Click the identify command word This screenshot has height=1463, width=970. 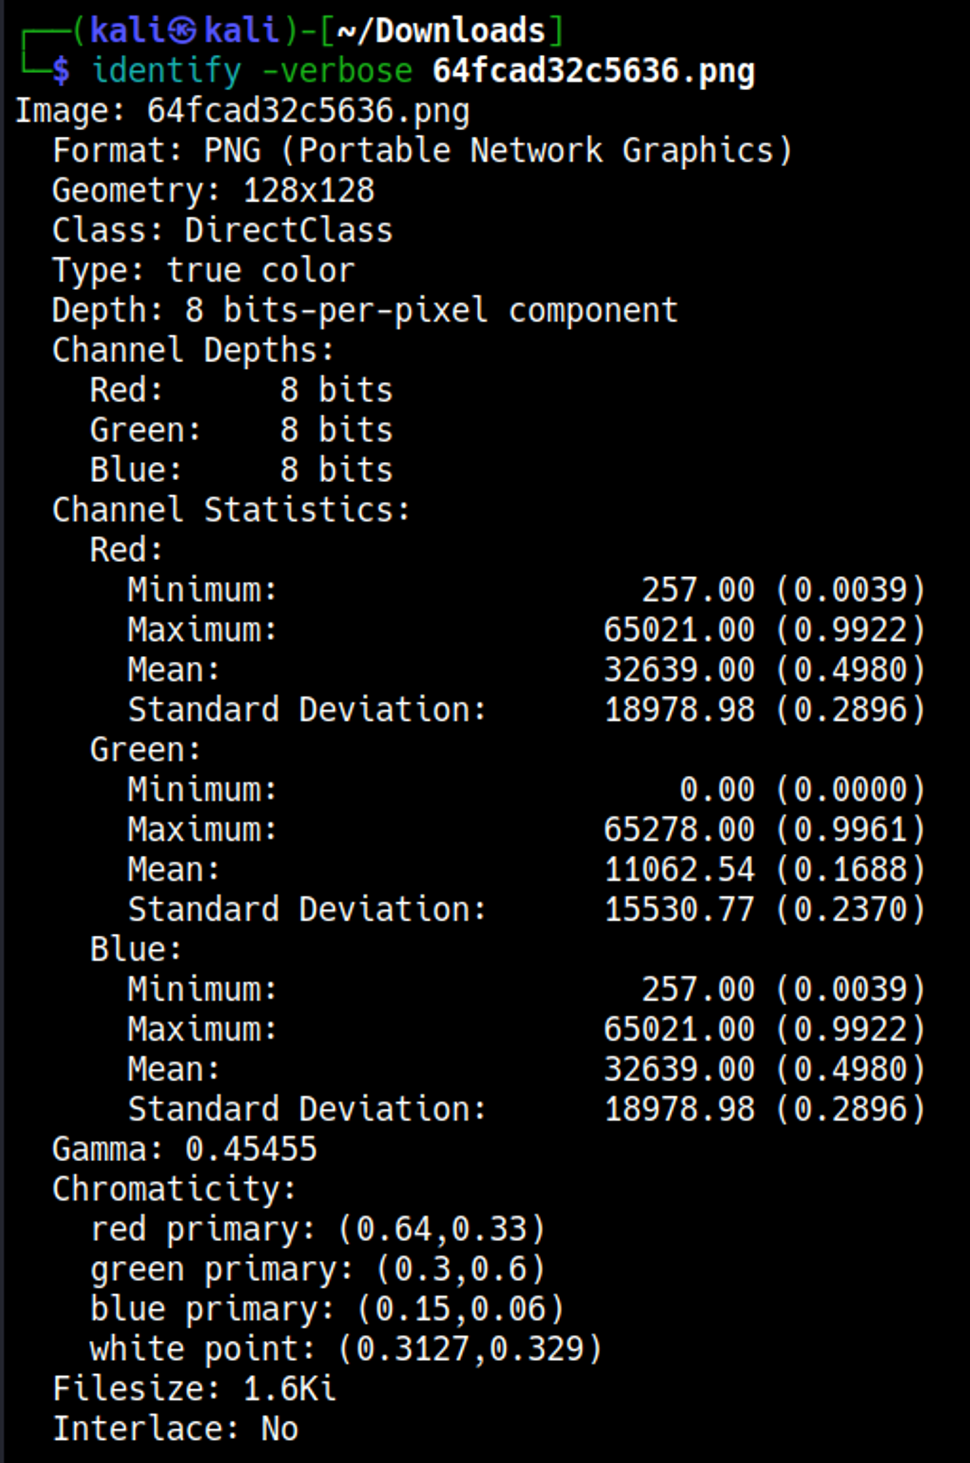click(166, 70)
